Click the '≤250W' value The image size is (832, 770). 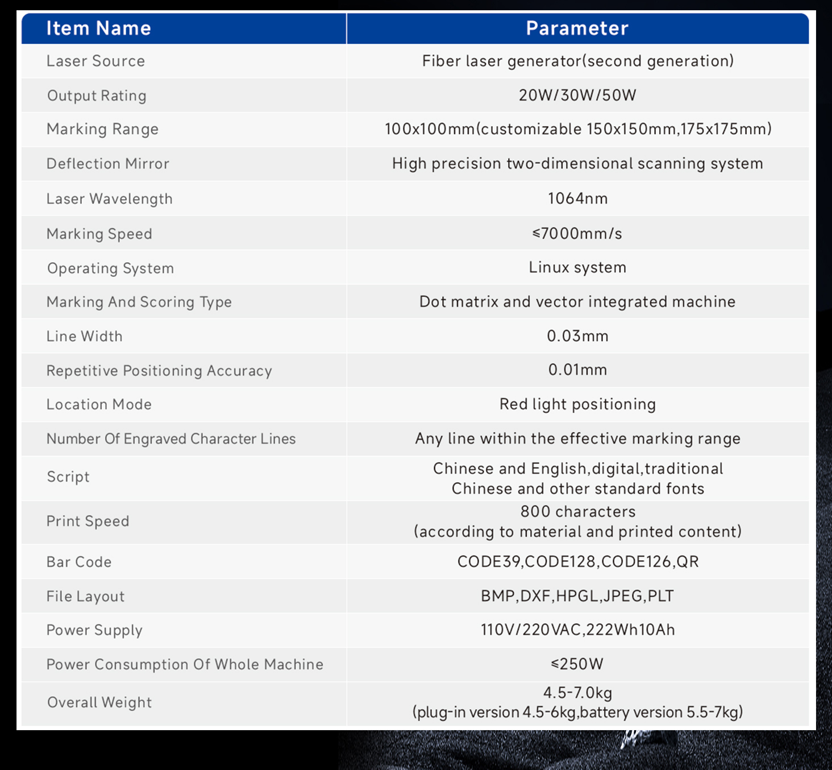click(x=577, y=664)
